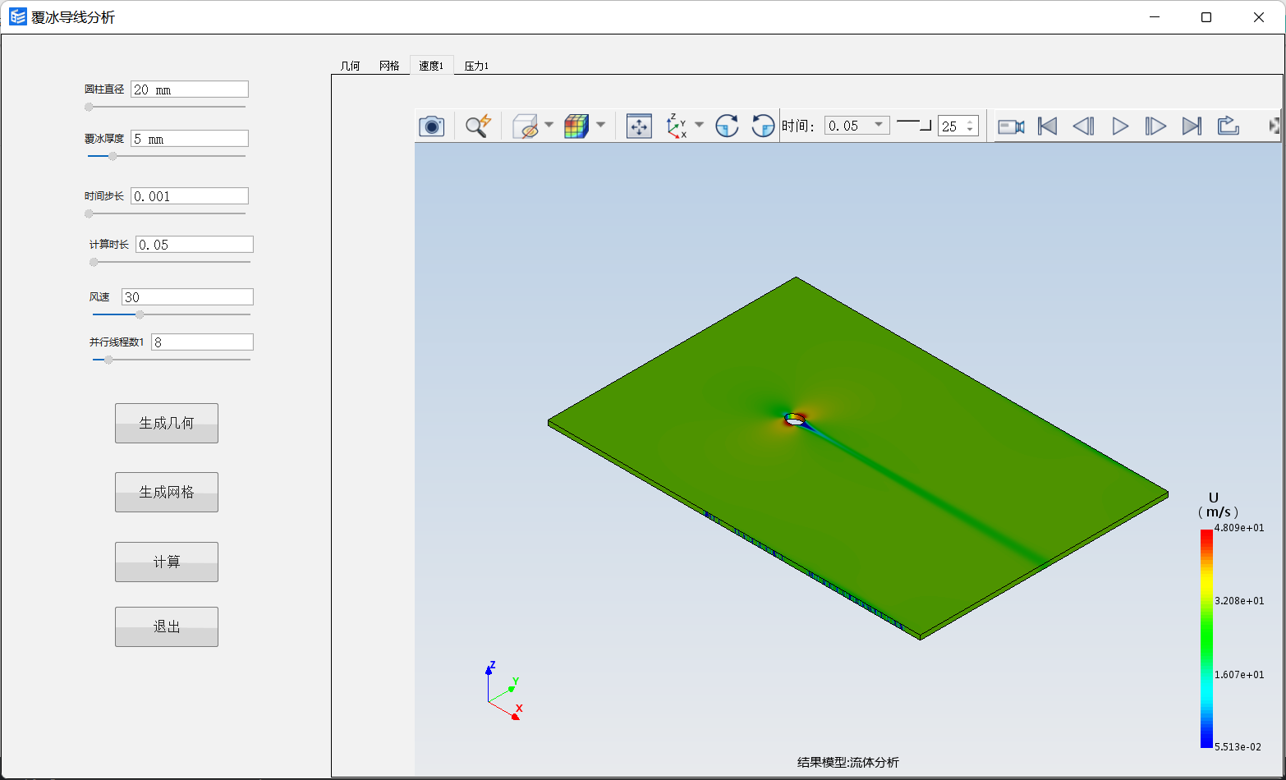This screenshot has width=1286, height=780.
Task: Rotate view counterclockwise with rotate icon
Action: pos(763,126)
